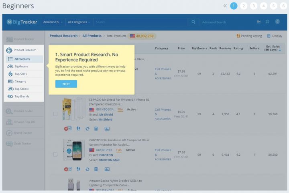The width and height of the screenshot is (289, 193).
Task: Click the Reviews column header
Action: (225, 48)
